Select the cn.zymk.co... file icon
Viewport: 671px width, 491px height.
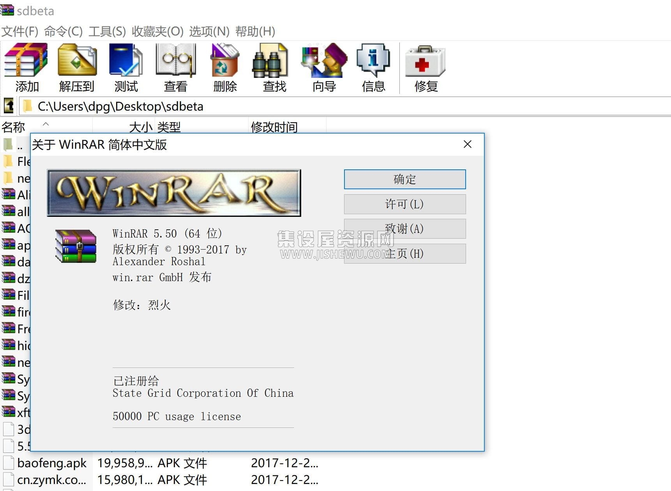click(x=9, y=479)
